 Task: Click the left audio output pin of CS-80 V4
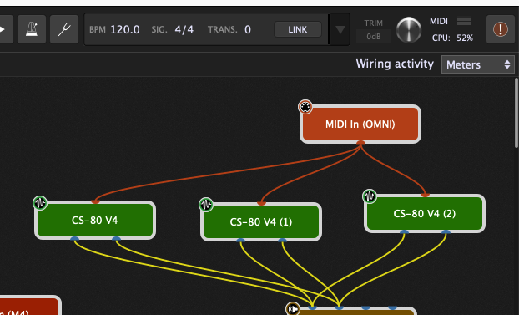[74, 239]
